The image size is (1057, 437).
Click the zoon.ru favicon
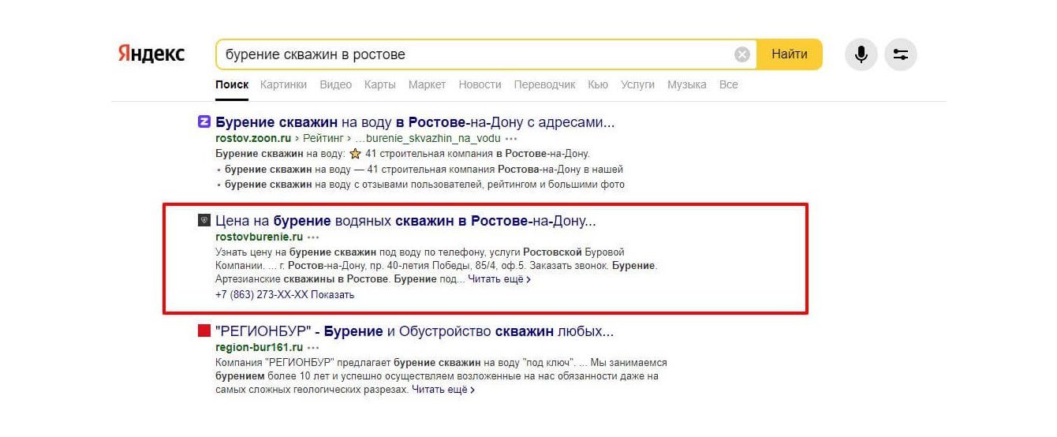click(x=204, y=122)
